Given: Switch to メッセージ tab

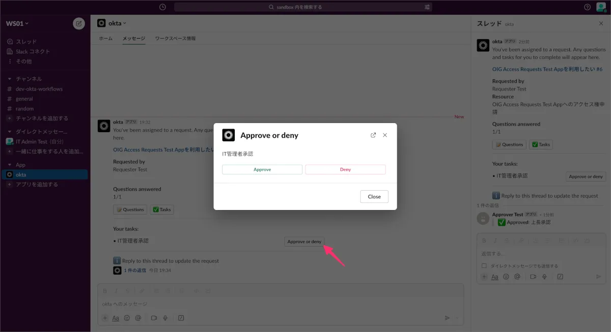Looking at the screenshot, I should click(133, 39).
